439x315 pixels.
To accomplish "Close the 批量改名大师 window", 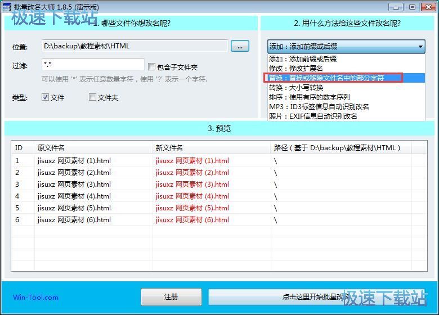I will tap(428, 7).
